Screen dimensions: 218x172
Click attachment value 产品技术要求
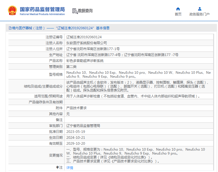pyautogui.click(x=76, y=108)
